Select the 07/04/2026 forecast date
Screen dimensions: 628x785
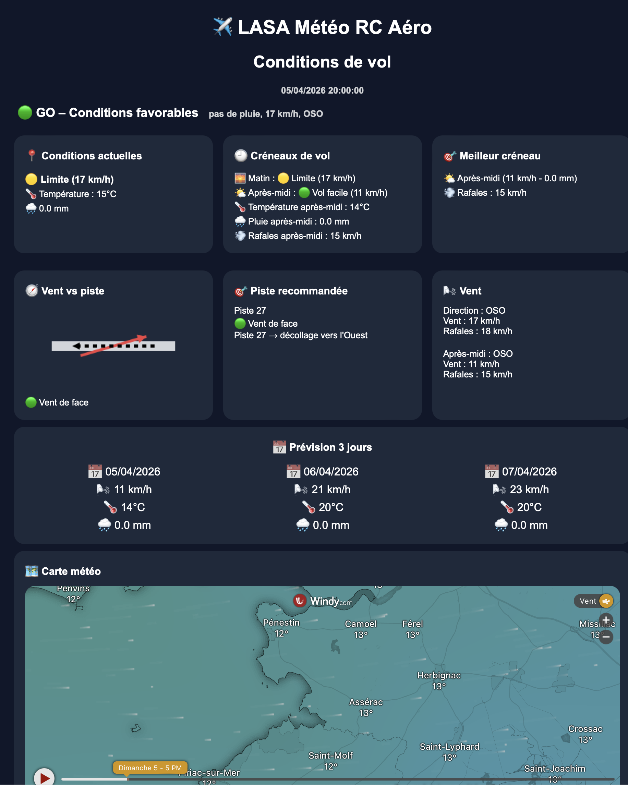pos(529,471)
